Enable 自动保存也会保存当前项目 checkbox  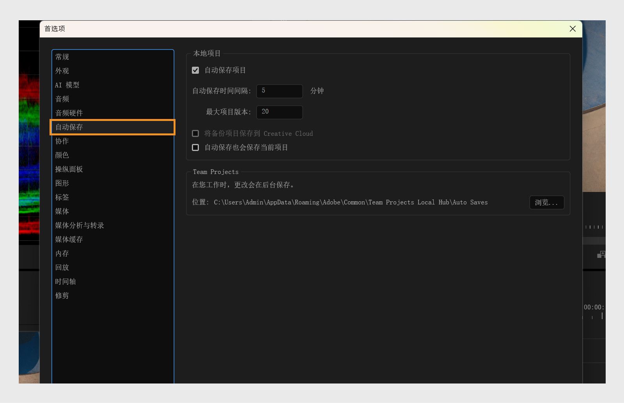point(195,147)
